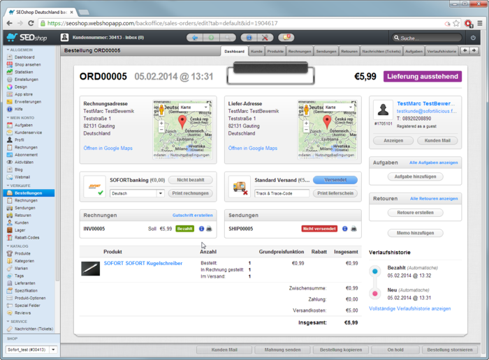Viewport: 489px width, 360px height.
Task: Click the 'Gutschrift erstellen' link
Action: point(192,215)
